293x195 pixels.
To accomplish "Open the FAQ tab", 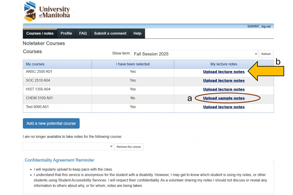I will pos(83,33).
